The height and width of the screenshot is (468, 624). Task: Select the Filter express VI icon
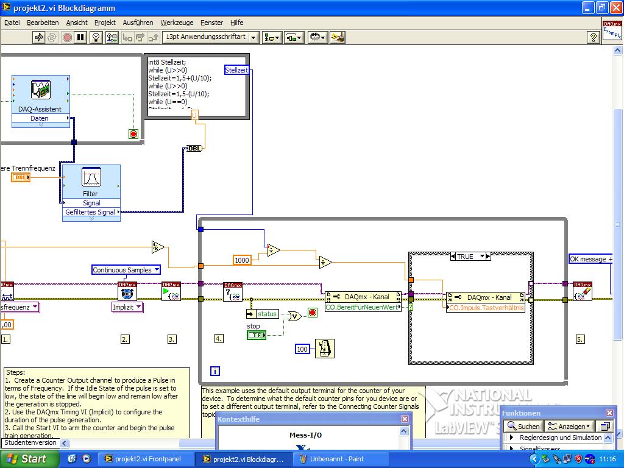[91, 177]
